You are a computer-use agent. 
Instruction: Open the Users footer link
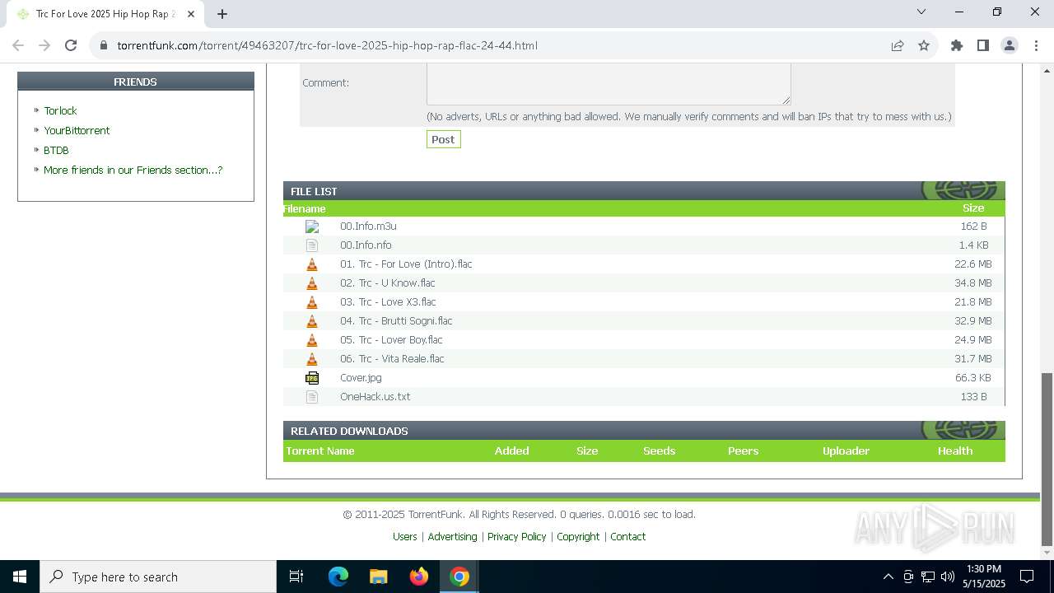[x=404, y=536]
